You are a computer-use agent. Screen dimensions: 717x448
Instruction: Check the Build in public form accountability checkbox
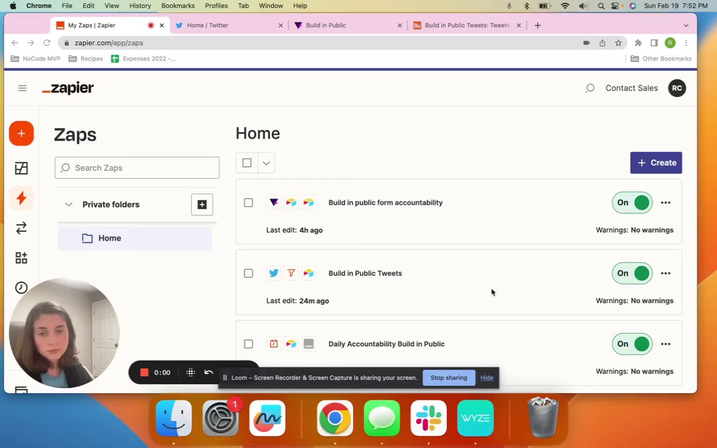click(248, 202)
